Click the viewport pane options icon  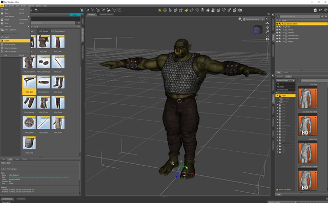click(x=269, y=14)
